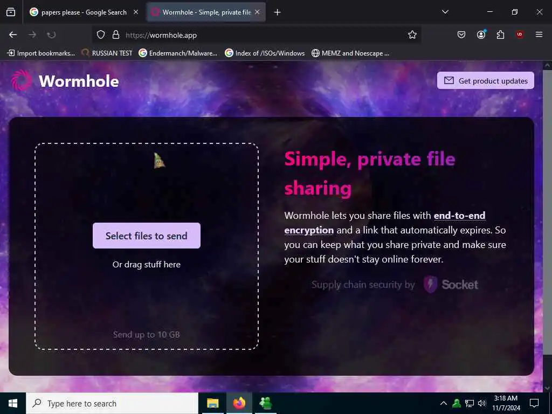This screenshot has width=552, height=414.
Task: Open the Import bookmarks bookmark item
Action: click(41, 53)
